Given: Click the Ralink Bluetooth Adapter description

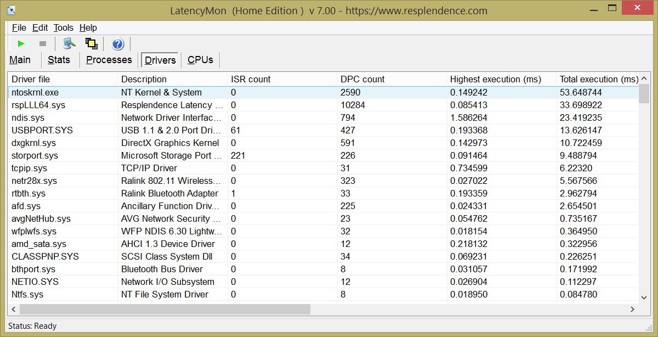Looking at the screenshot, I should [x=169, y=193].
